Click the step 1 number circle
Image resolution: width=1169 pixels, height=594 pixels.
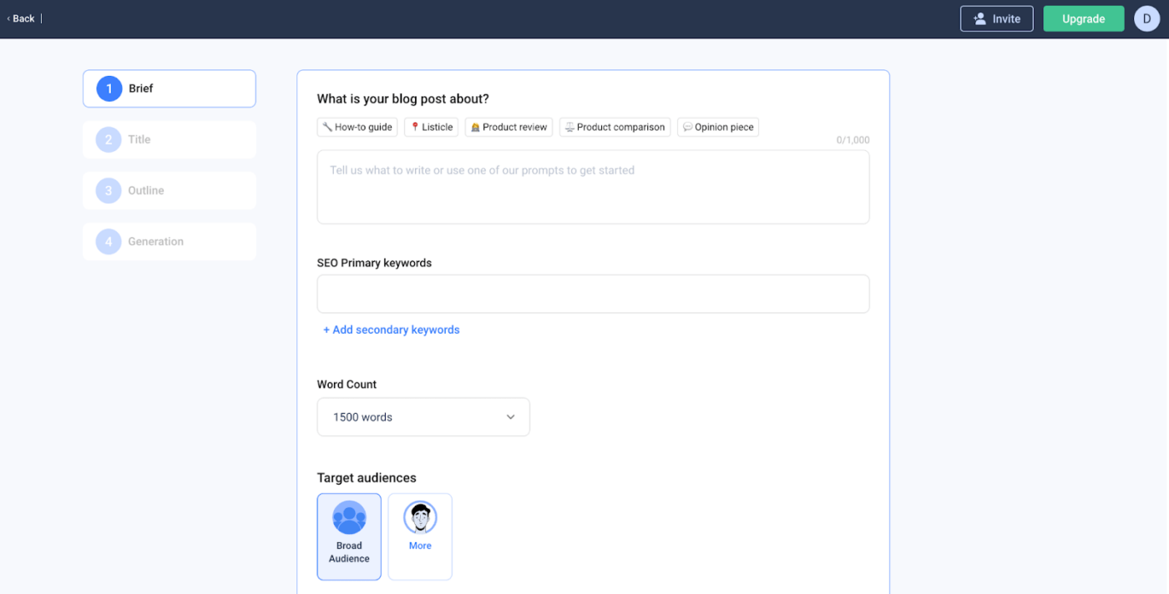point(109,88)
